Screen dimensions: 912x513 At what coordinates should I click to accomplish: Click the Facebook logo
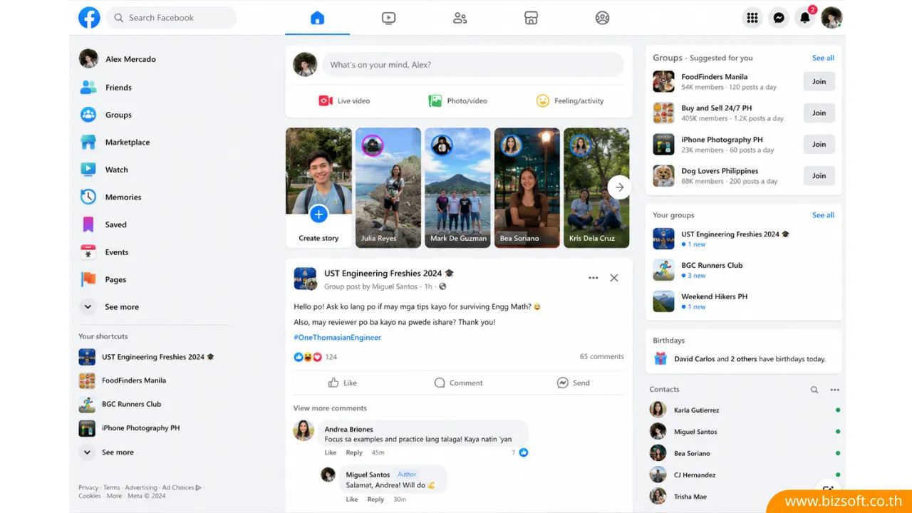pyautogui.click(x=89, y=18)
